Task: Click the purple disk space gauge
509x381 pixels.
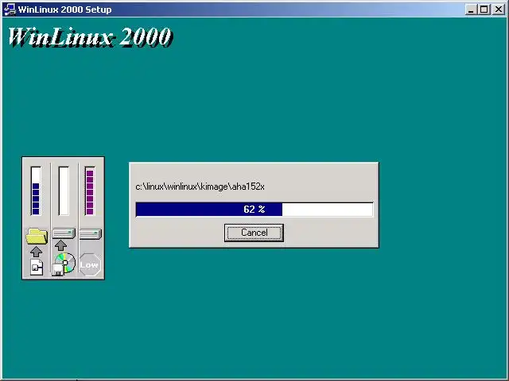Action: click(90, 190)
